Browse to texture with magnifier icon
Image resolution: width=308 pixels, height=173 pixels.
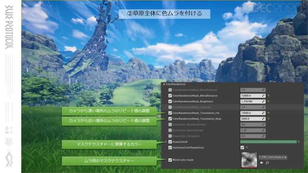tap(267, 163)
